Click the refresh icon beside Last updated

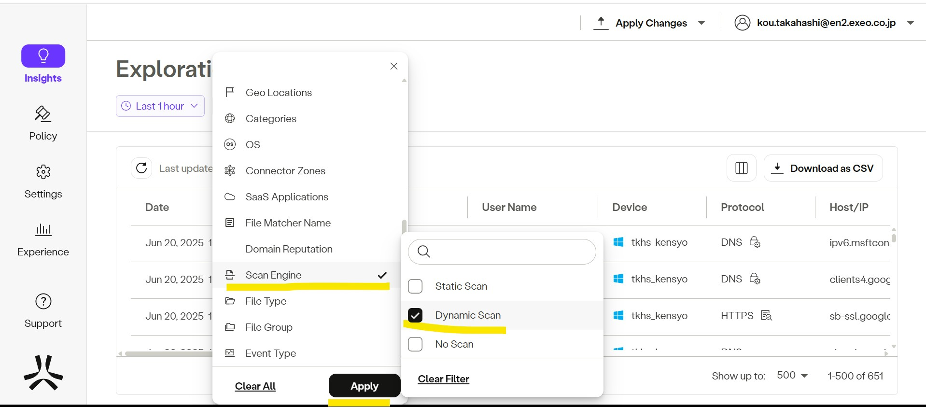point(141,168)
